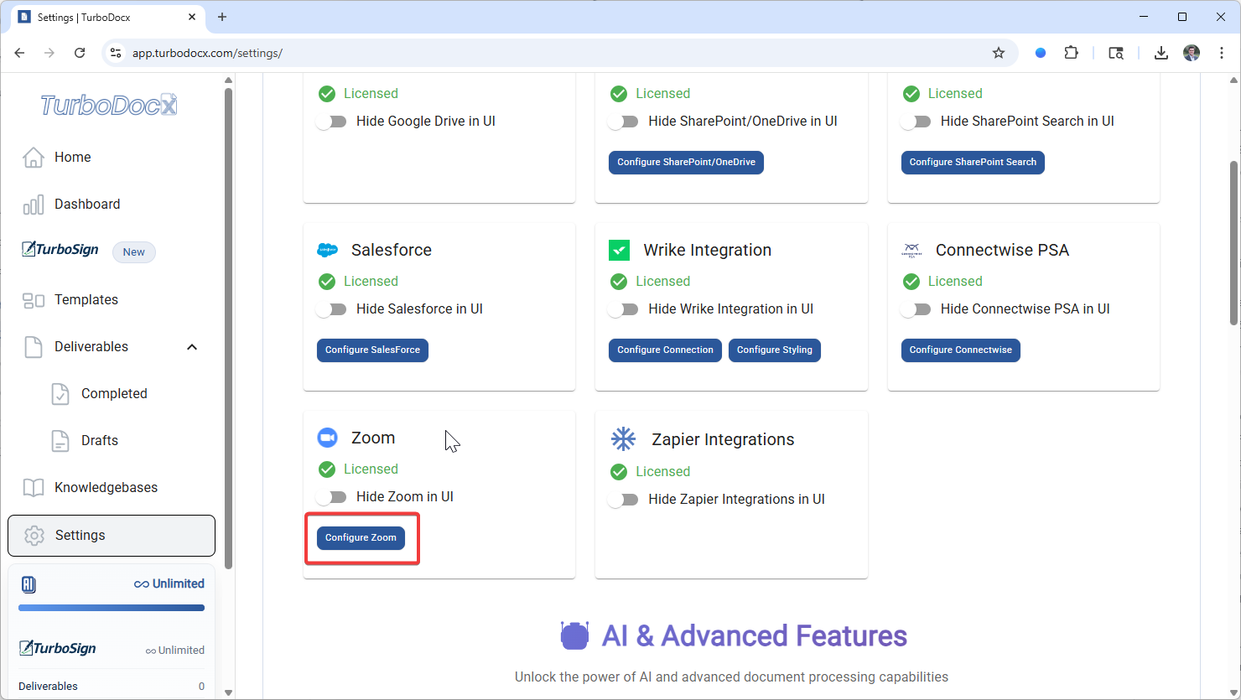This screenshot has width=1241, height=700.
Task: Reload the page
Action: (x=80, y=53)
